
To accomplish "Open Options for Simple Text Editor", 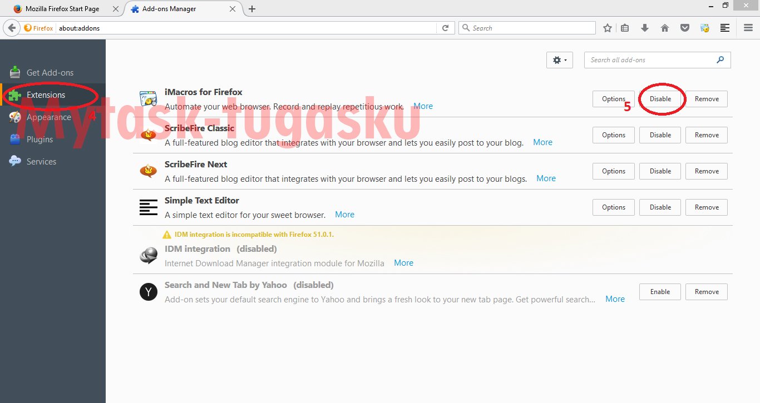I will [x=614, y=207].
